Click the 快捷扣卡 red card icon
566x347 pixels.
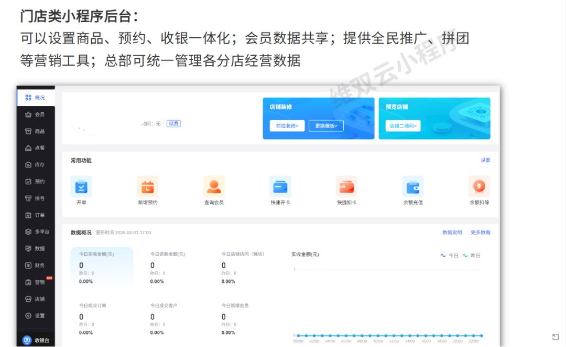[x=346, y=186]
